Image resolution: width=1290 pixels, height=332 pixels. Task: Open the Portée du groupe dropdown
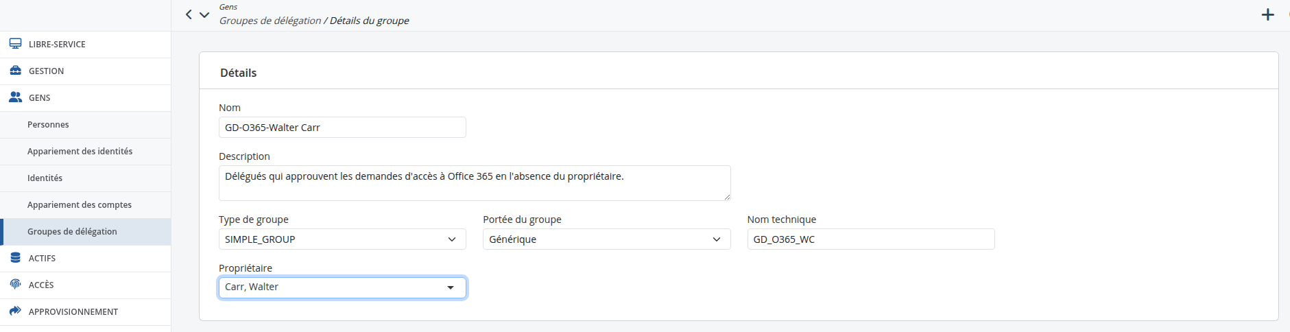[606, 239]
